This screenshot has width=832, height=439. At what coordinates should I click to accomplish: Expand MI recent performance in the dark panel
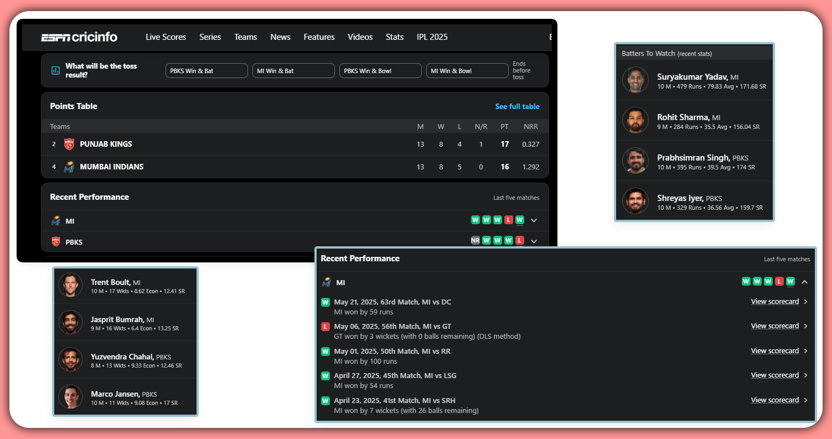pos(534,220)
